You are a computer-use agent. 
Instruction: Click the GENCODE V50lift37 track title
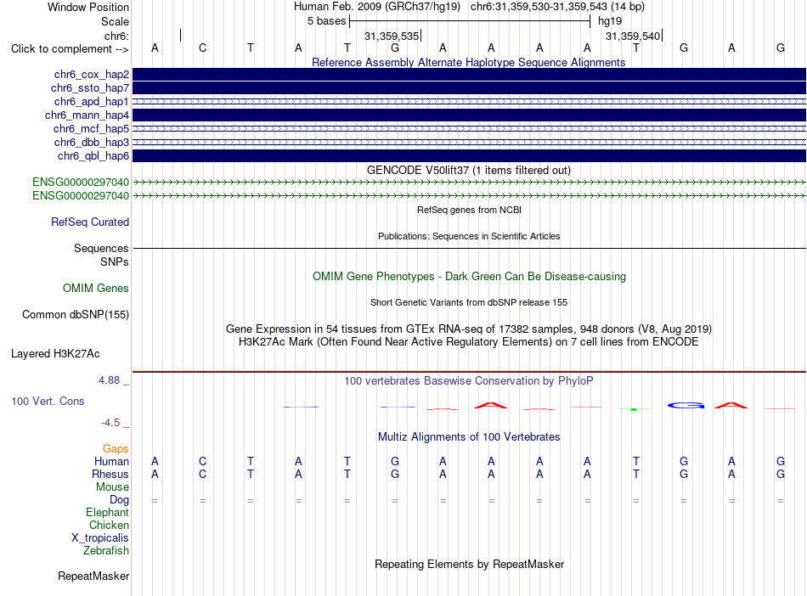[469, 170]
